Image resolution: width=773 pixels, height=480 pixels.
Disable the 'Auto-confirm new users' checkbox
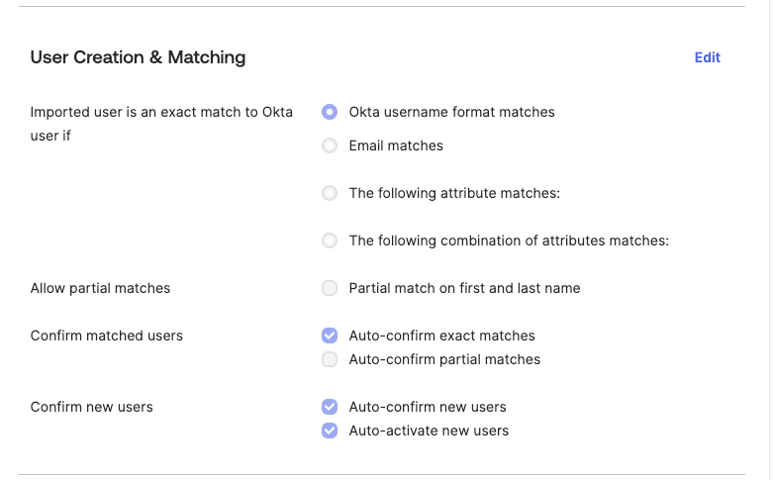(330, 407)
